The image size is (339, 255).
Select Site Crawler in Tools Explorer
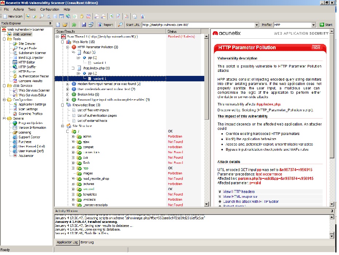point(27,43)
